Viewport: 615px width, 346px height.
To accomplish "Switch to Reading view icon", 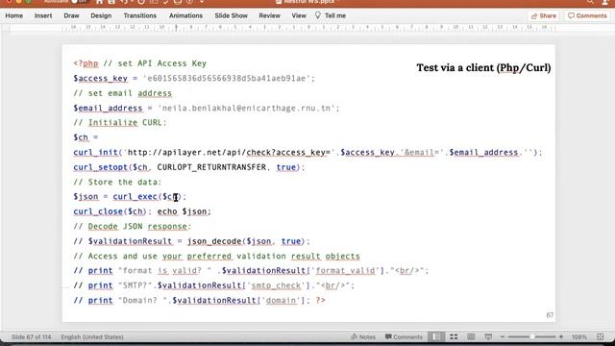I will coord(471,336).
